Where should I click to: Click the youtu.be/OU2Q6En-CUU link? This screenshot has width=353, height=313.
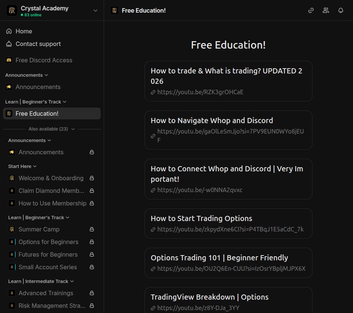pyautogui.click(x=231, y=269)
